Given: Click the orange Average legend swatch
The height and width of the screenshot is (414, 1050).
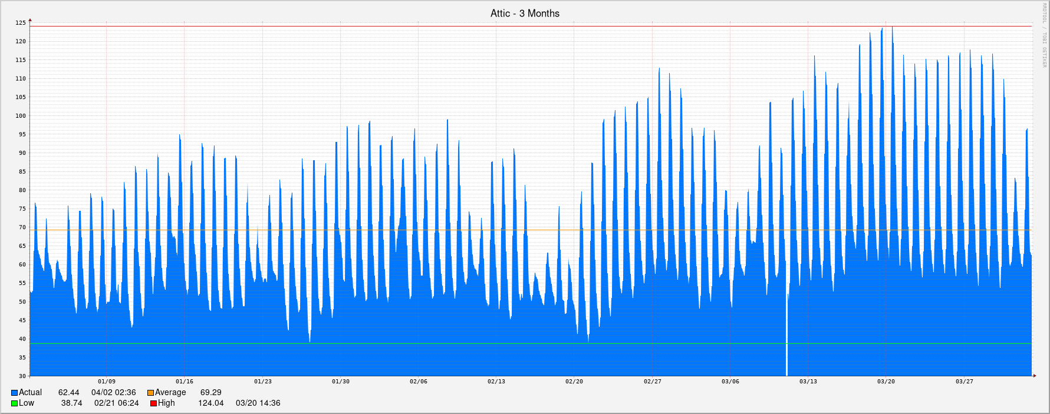Looking at the screenshot, I should point(150,393).
